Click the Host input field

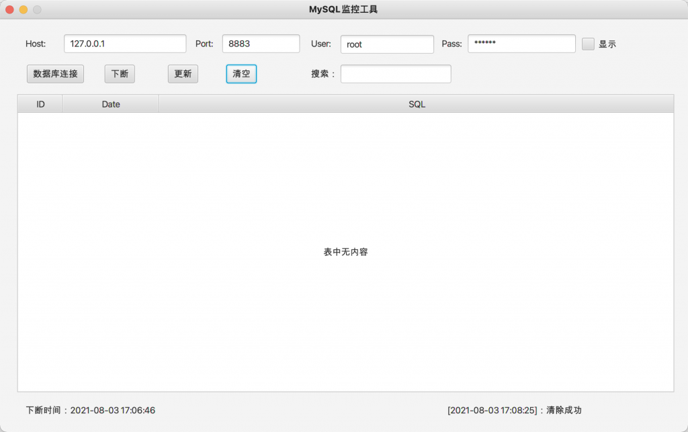124,43
